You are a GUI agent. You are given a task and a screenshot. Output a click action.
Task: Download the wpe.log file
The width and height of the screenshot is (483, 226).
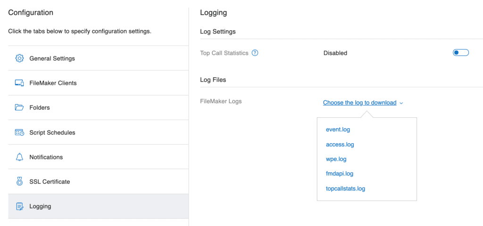pos(336,159)
